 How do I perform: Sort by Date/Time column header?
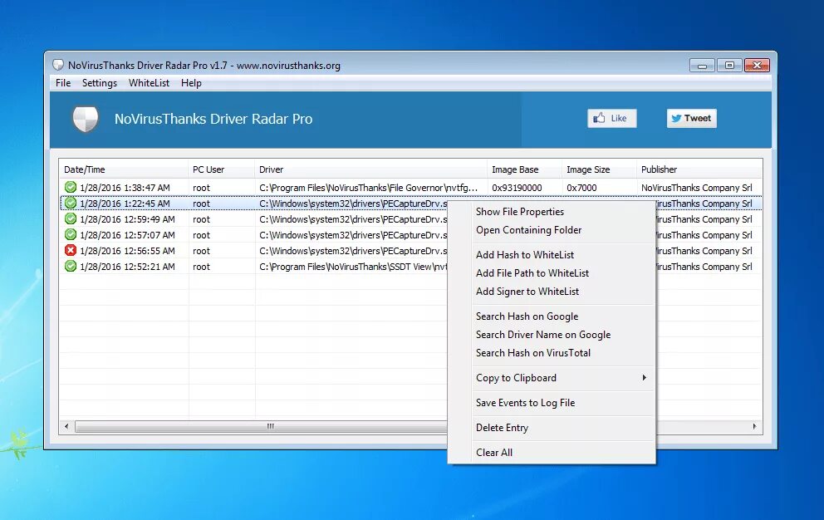(x=124, y=169)
